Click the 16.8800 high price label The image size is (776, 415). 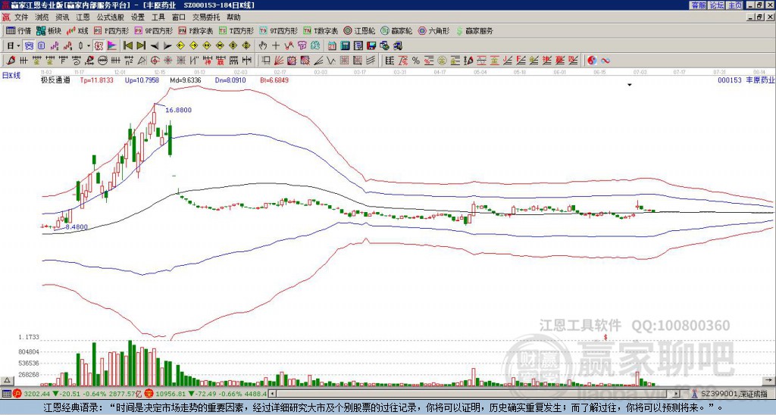pyautogui.click(x=178, y=110)
